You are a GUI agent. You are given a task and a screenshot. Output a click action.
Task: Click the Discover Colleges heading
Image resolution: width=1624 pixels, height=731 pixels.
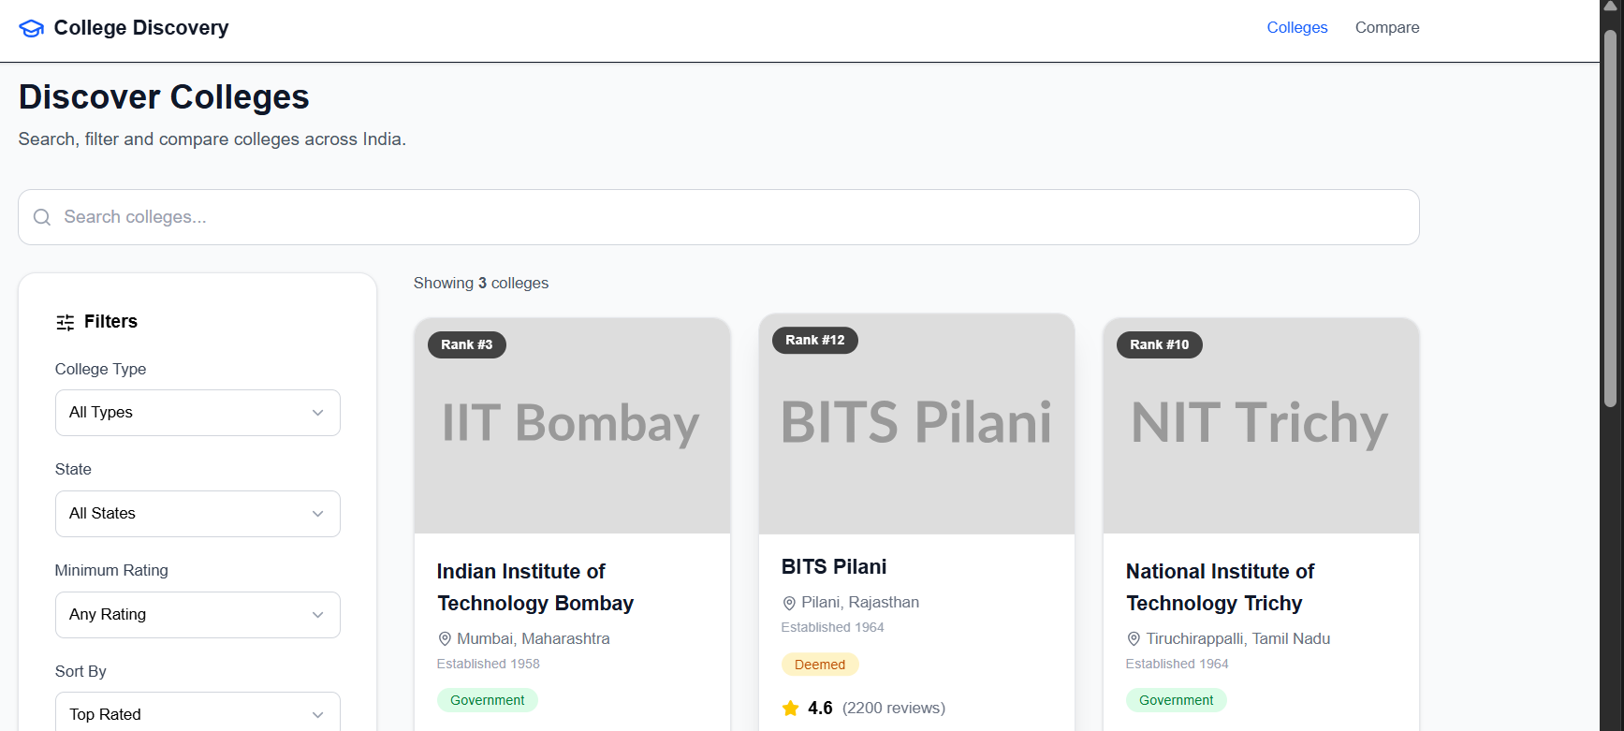point(164,97)
